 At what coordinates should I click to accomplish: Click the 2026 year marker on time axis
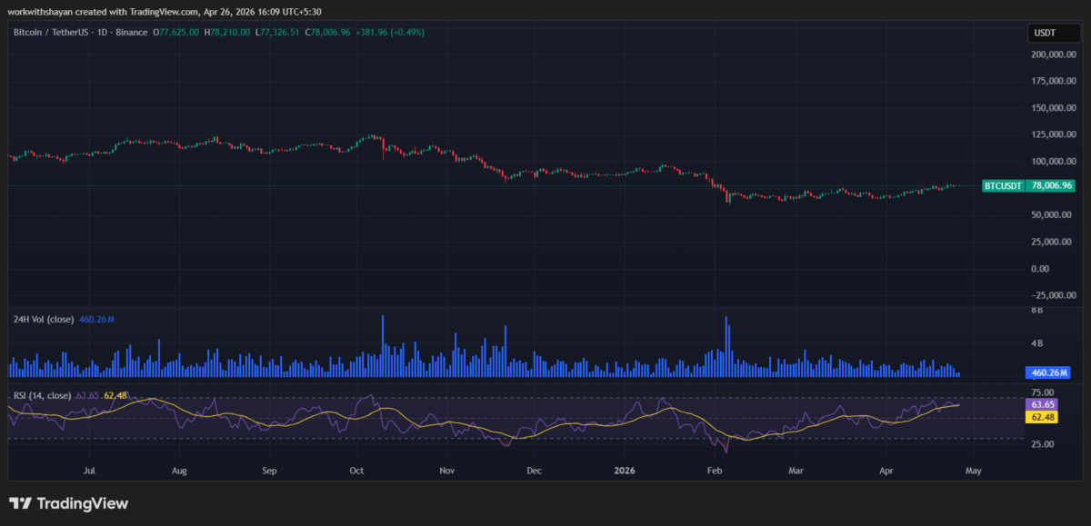pyautogui.click(x=624, y=471)
